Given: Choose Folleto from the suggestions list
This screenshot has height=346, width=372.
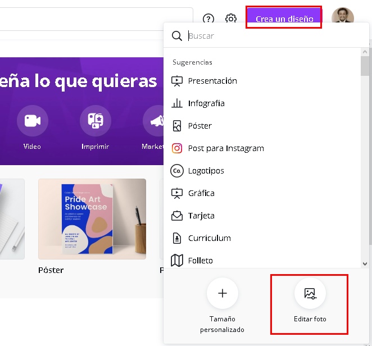Looking at the screenshot, I should coord(200,261).
